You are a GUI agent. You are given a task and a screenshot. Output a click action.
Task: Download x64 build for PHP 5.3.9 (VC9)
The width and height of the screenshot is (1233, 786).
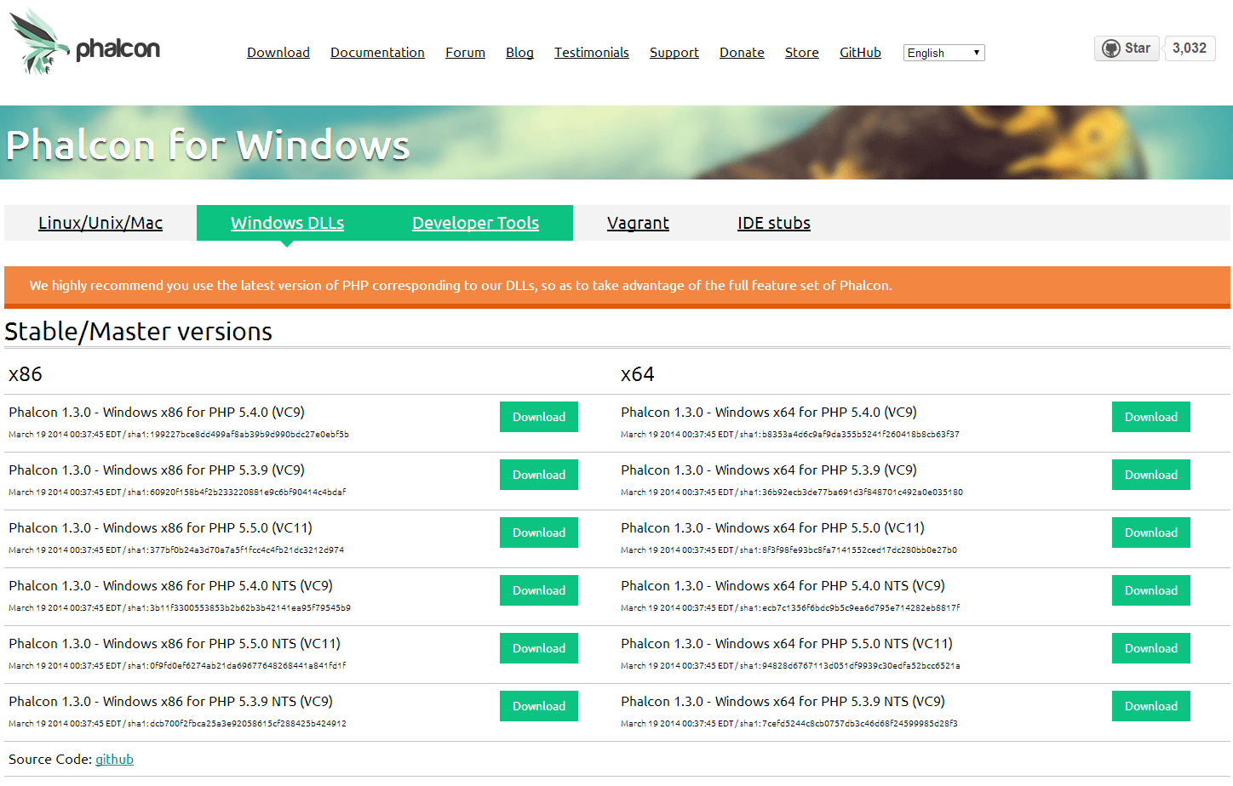point(1151,475)
